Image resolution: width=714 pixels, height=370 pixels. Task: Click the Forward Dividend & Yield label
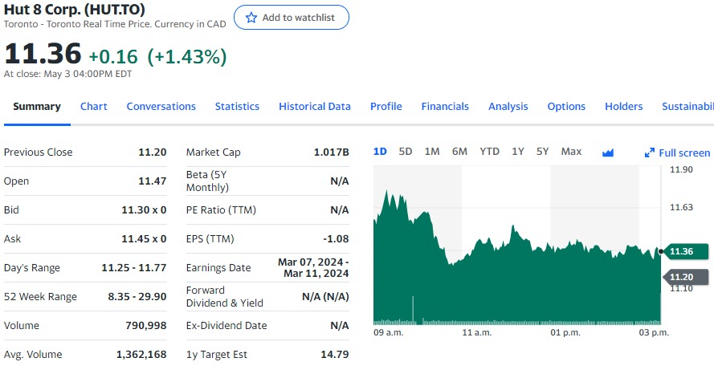(225, 297)
